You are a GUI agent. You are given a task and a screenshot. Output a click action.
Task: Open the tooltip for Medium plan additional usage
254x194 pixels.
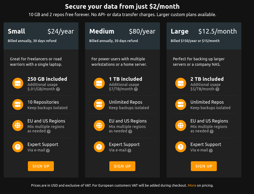point(136,89)
